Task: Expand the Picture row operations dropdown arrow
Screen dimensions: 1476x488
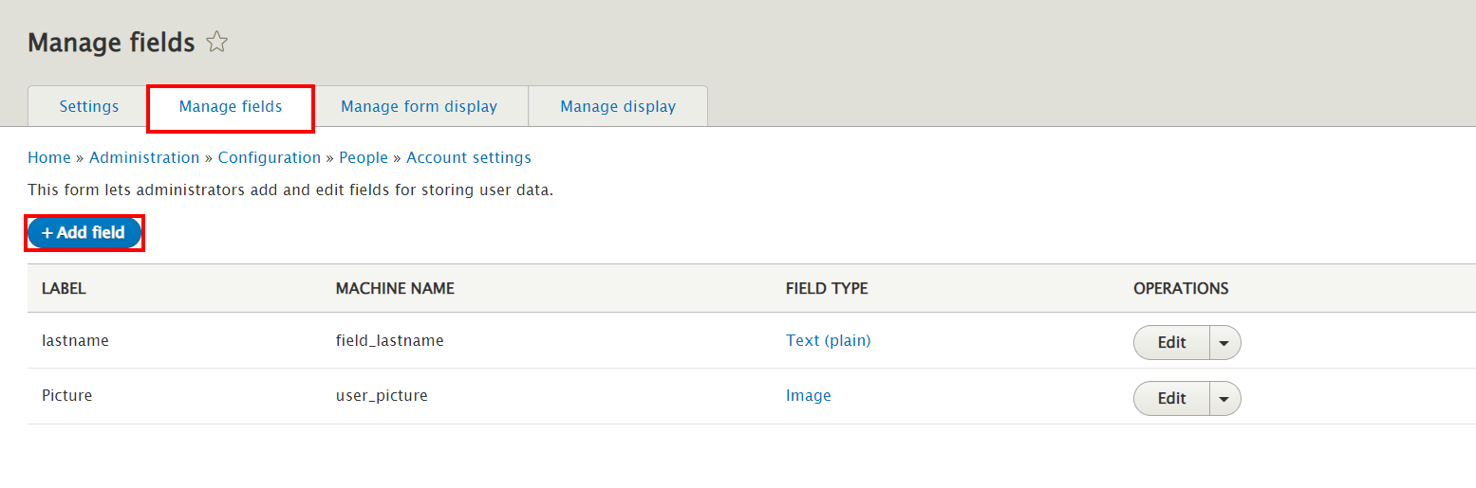Action: (1224, 399)
